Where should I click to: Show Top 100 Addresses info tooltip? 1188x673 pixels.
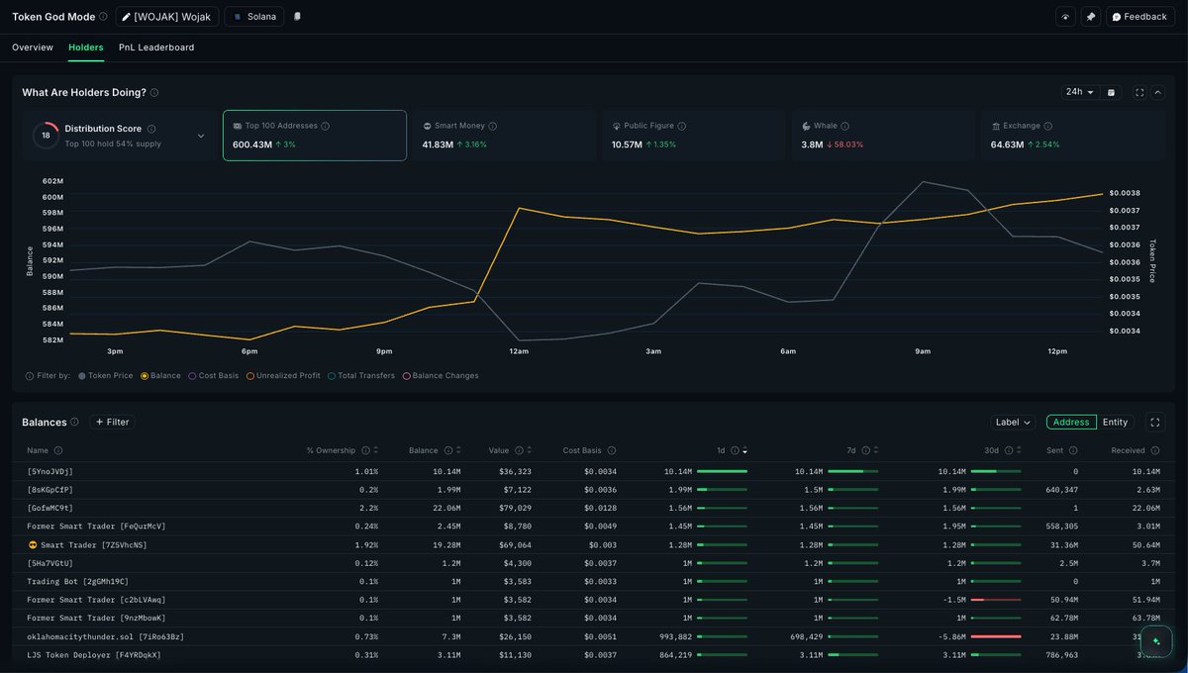pos(326,127)
